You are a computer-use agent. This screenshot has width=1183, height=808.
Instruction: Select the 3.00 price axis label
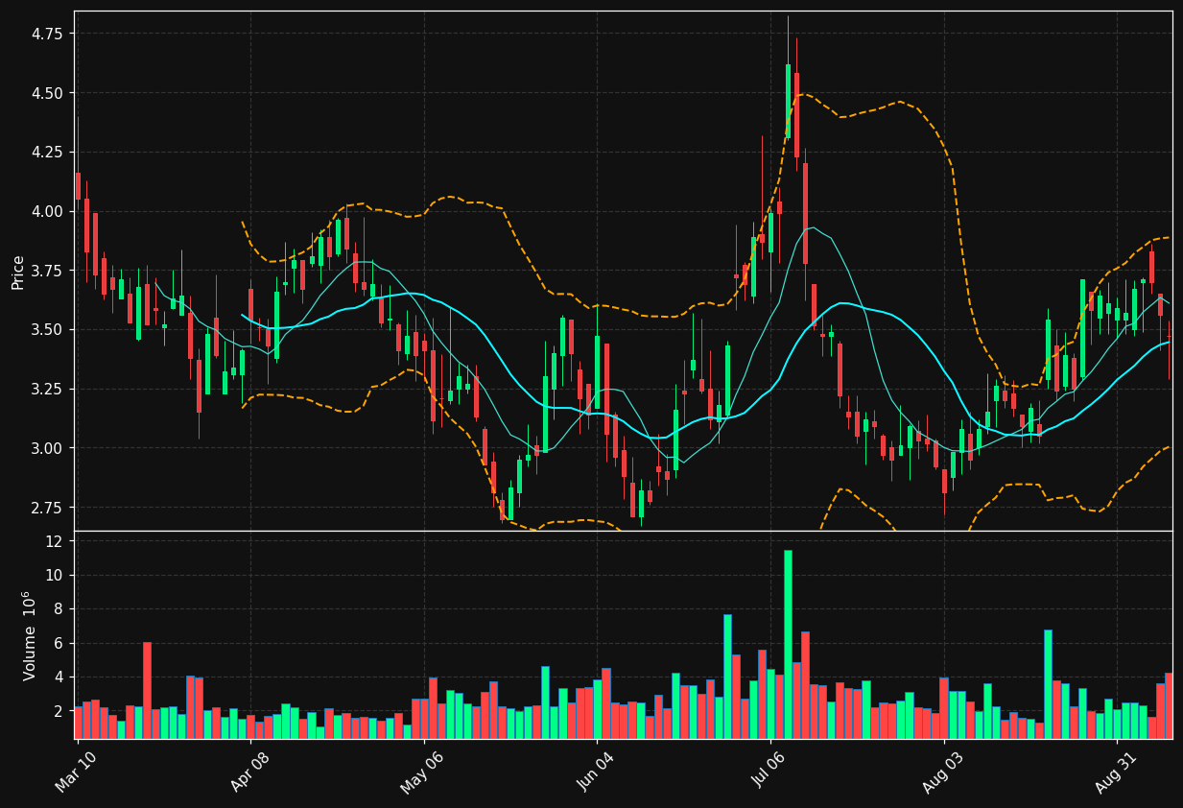(x=48, y=448)
